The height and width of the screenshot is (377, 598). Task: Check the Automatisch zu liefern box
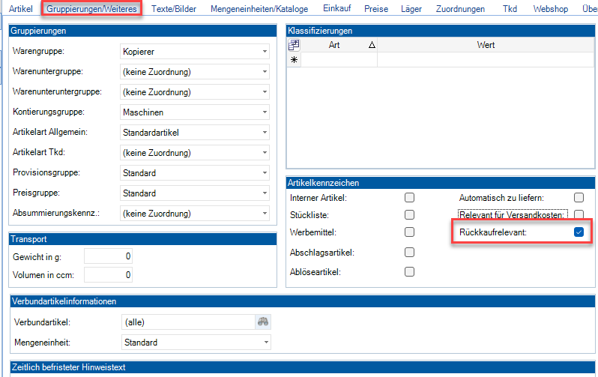click(x=579, y=198)
